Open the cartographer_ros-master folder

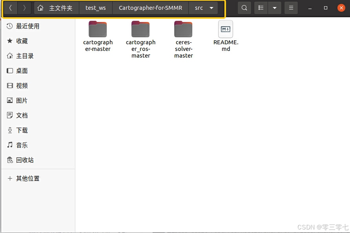click(140, 29)
